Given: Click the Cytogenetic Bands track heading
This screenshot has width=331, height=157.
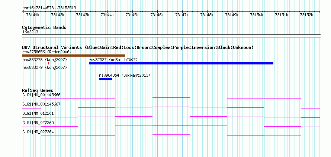Looking at the screenshot, I should [x=44, y=27].
